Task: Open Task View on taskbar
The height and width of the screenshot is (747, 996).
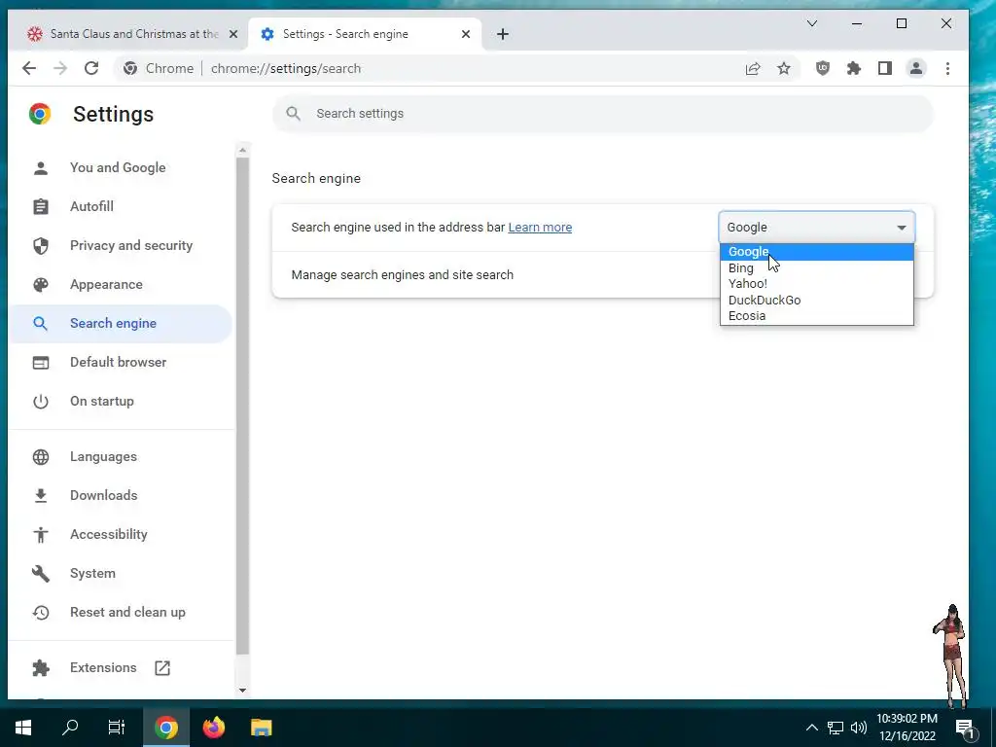Action: (117, 728)
